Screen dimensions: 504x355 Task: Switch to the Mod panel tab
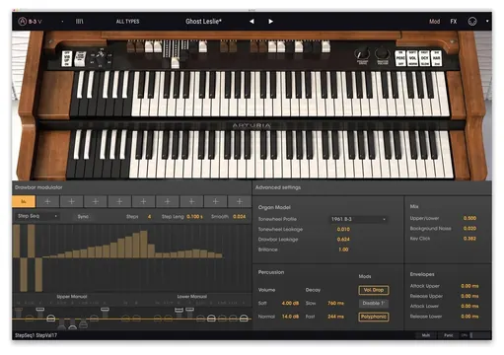pyautogui.click(x=434, y=22)
